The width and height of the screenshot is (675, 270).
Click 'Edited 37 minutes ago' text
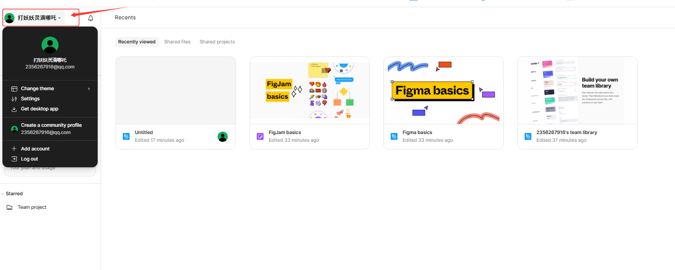[561, 140]
